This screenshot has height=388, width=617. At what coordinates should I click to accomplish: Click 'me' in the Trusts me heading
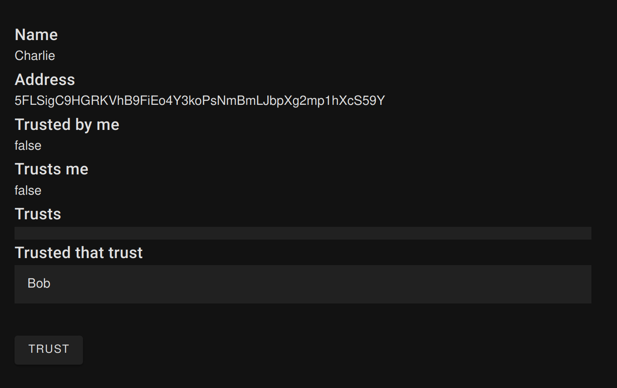coord(77,170)
